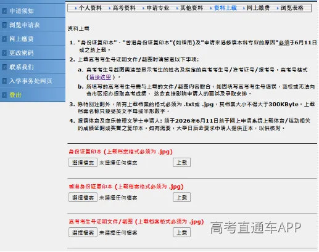Switch to 其他资料 tab
The width and height of the screenshot is (319, 252).
tap(191, 8)
